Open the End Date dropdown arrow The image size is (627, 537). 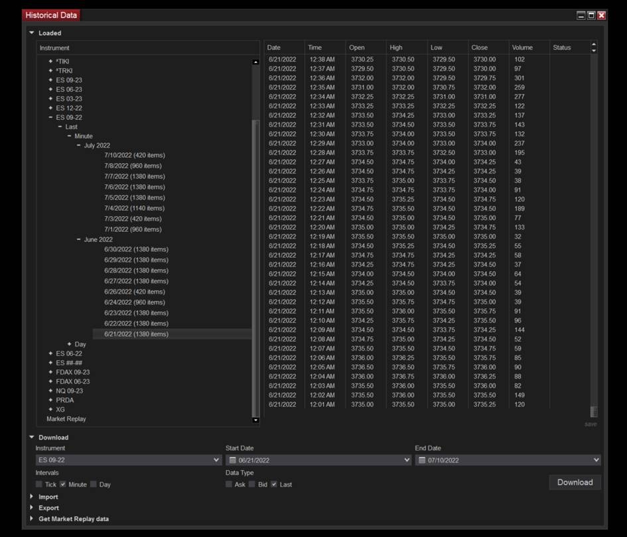pyautogui.click(x=596, y=460)
